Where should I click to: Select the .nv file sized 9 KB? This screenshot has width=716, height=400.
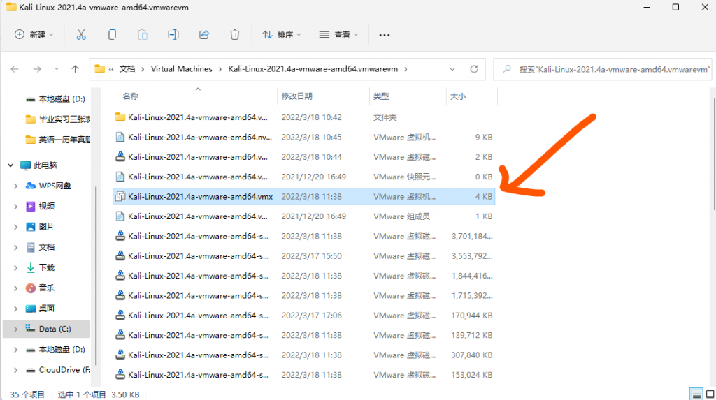(x=303, y=137)
